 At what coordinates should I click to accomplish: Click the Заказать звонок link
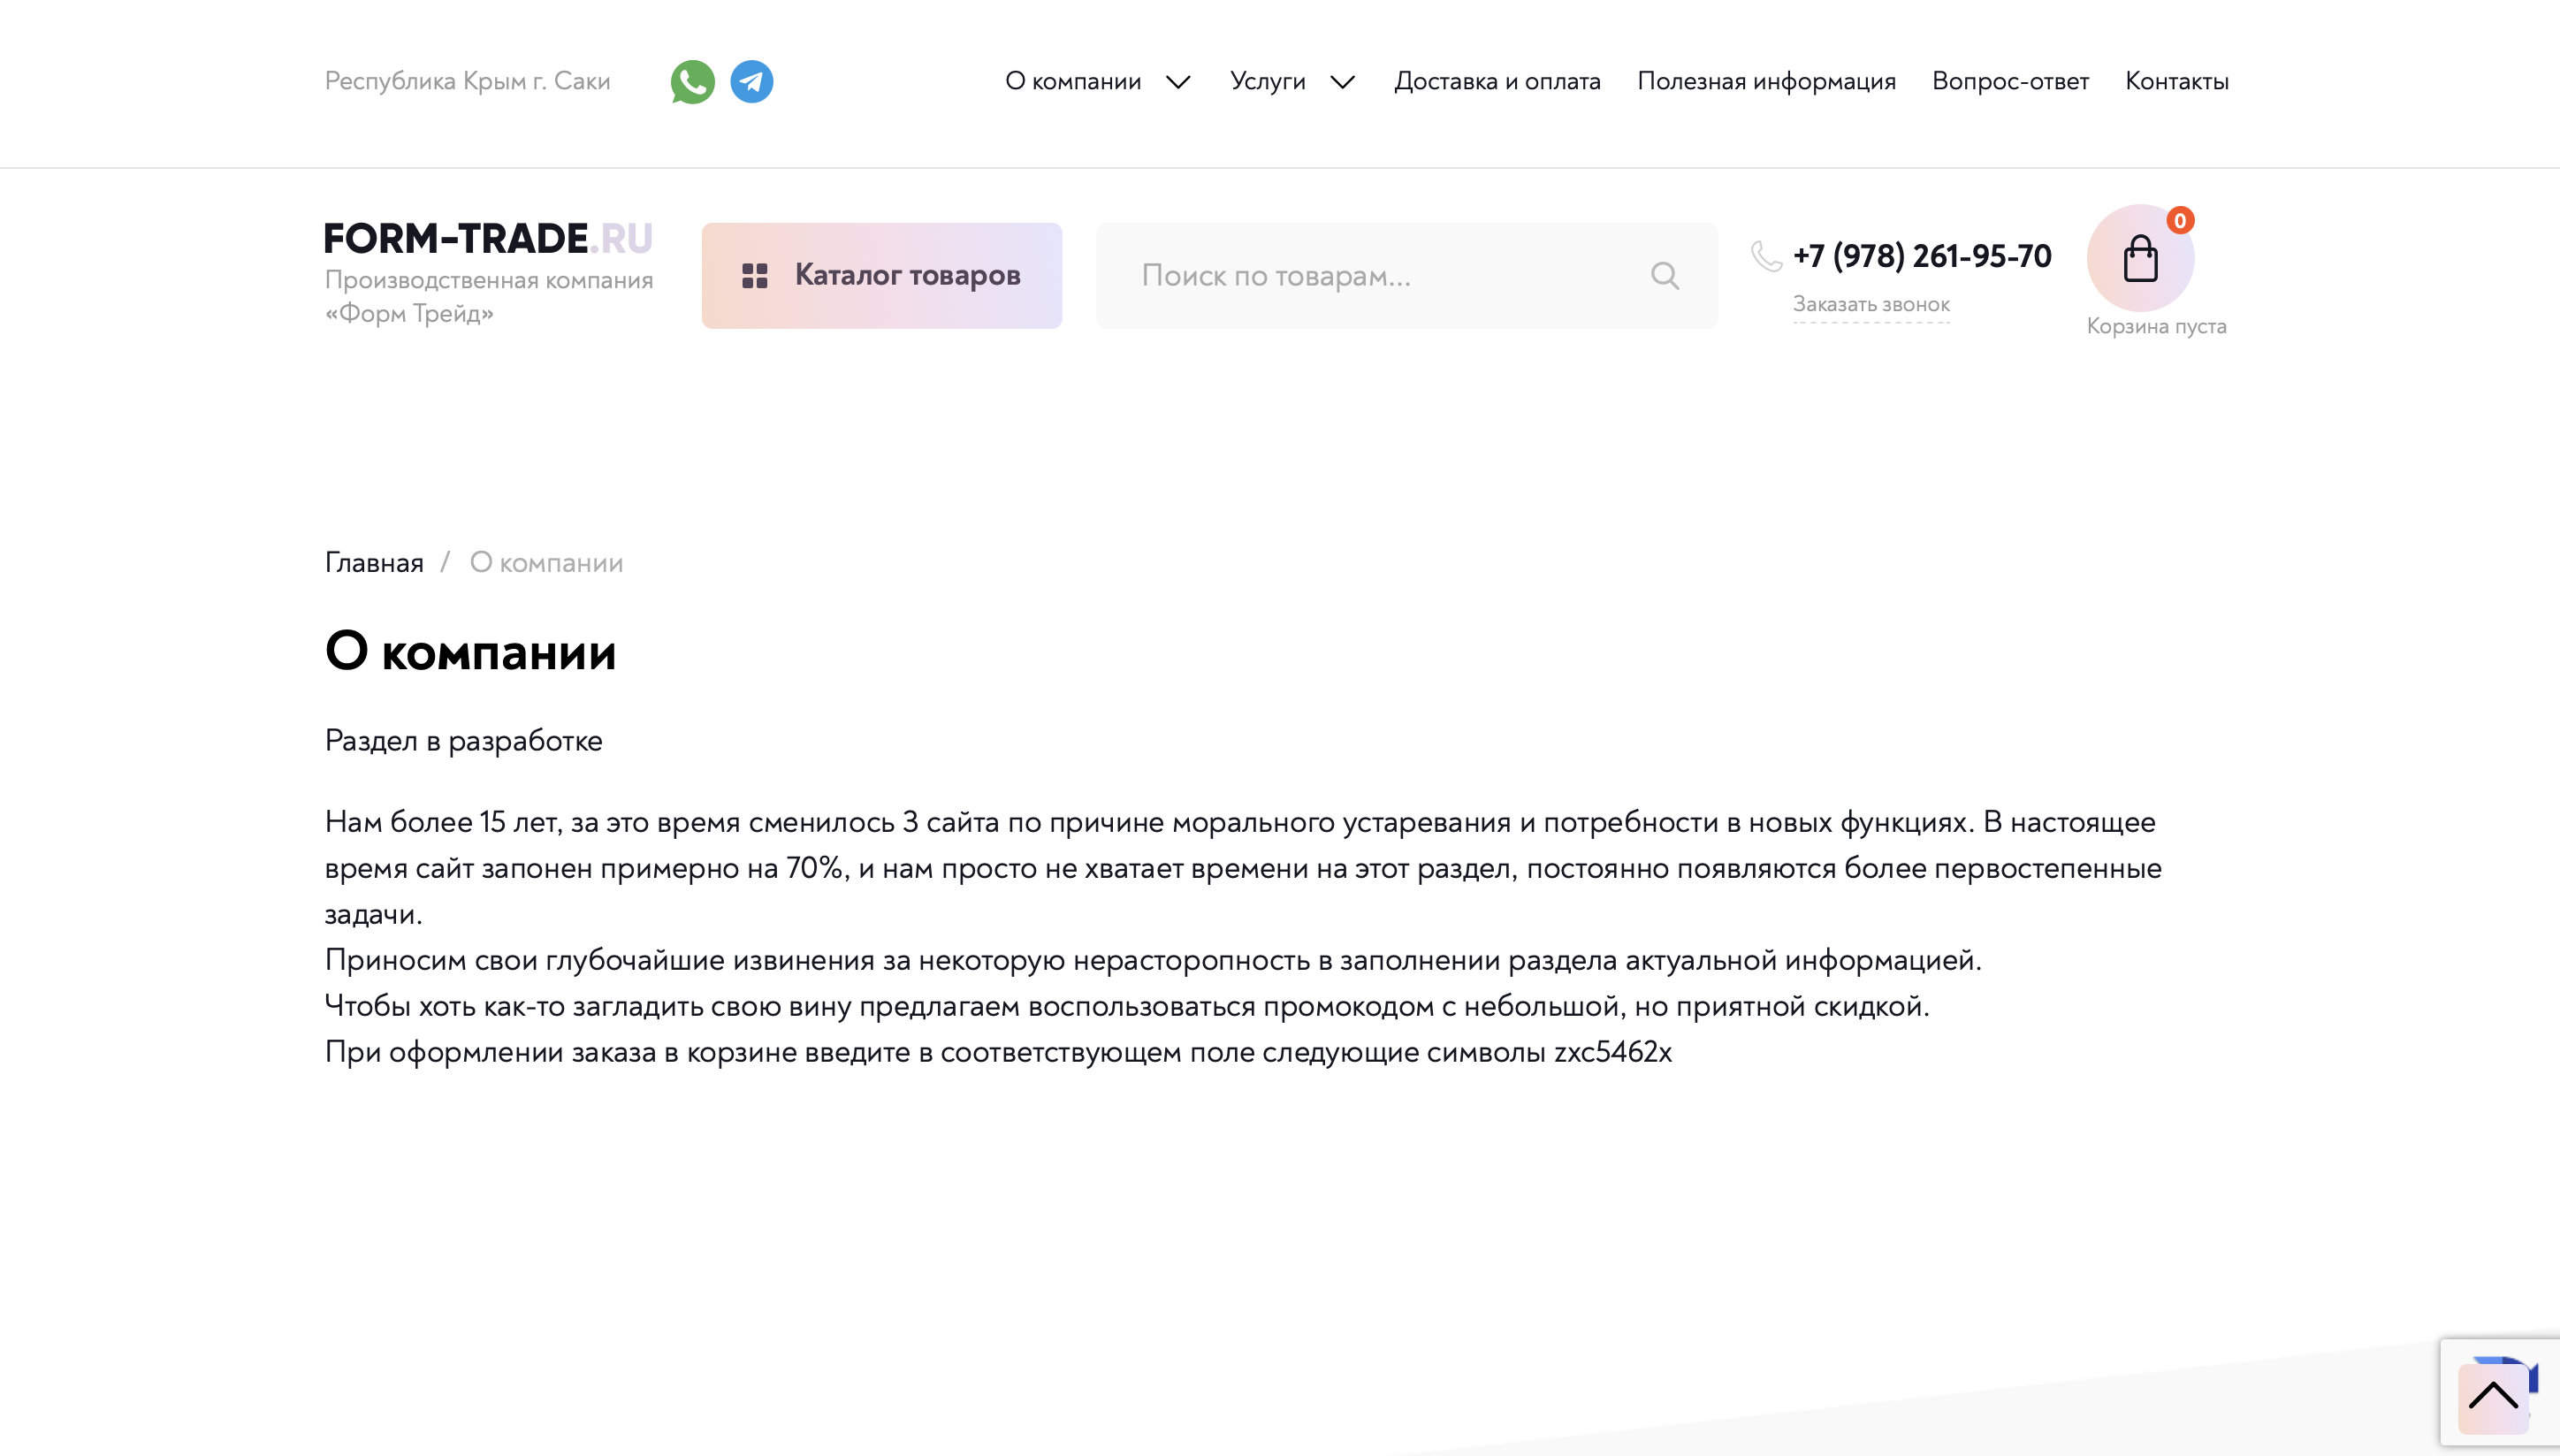[1871, 304]
